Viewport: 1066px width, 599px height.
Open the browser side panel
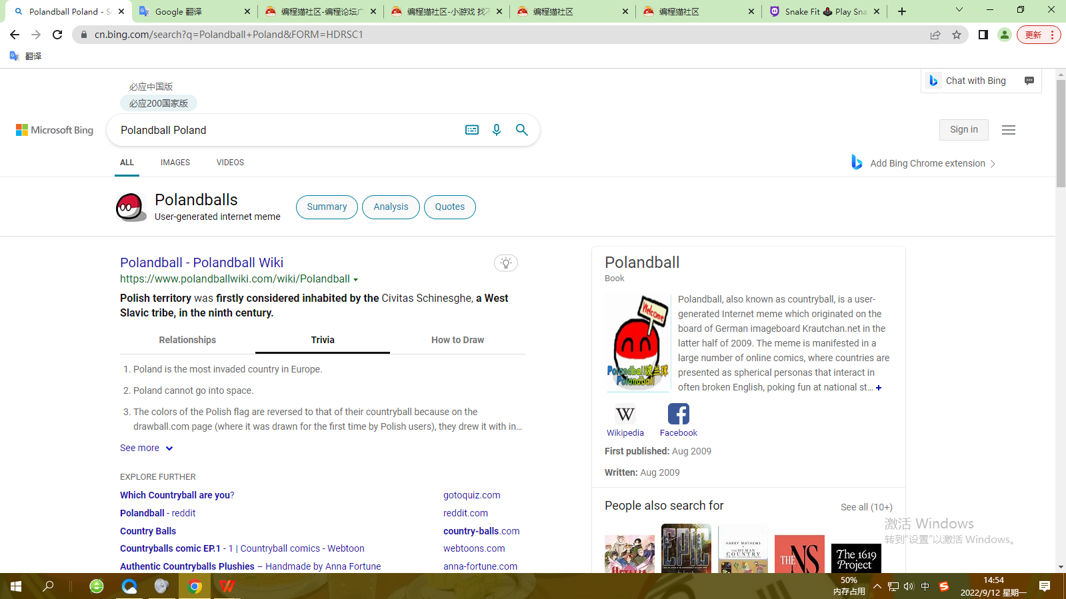983,35
